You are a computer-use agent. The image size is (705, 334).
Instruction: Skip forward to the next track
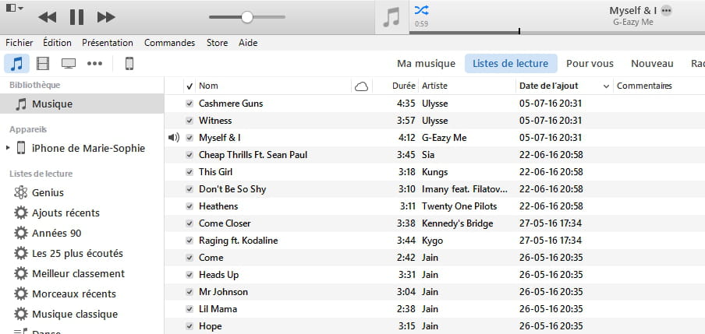coord(106,17)
